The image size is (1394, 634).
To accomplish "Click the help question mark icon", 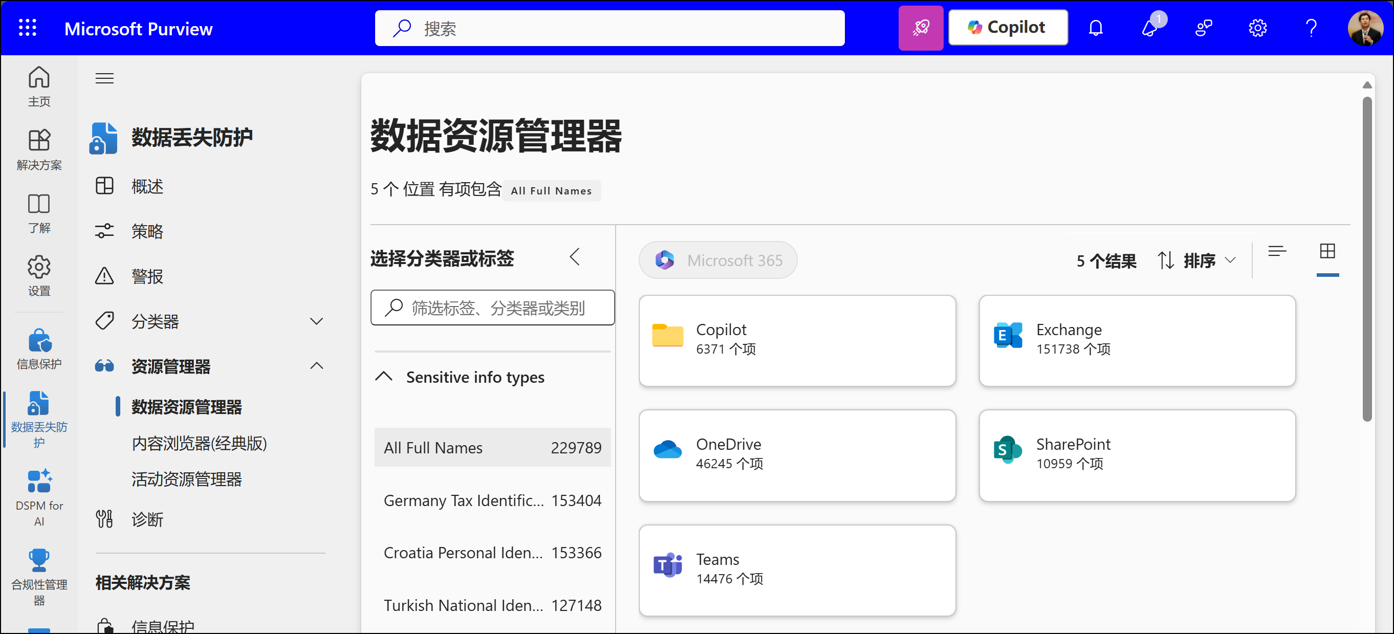I will click(x=1311, y=28).
